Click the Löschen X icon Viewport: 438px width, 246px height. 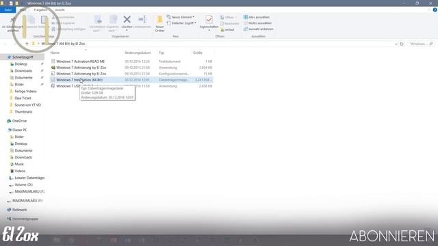(x=127, y=20)
